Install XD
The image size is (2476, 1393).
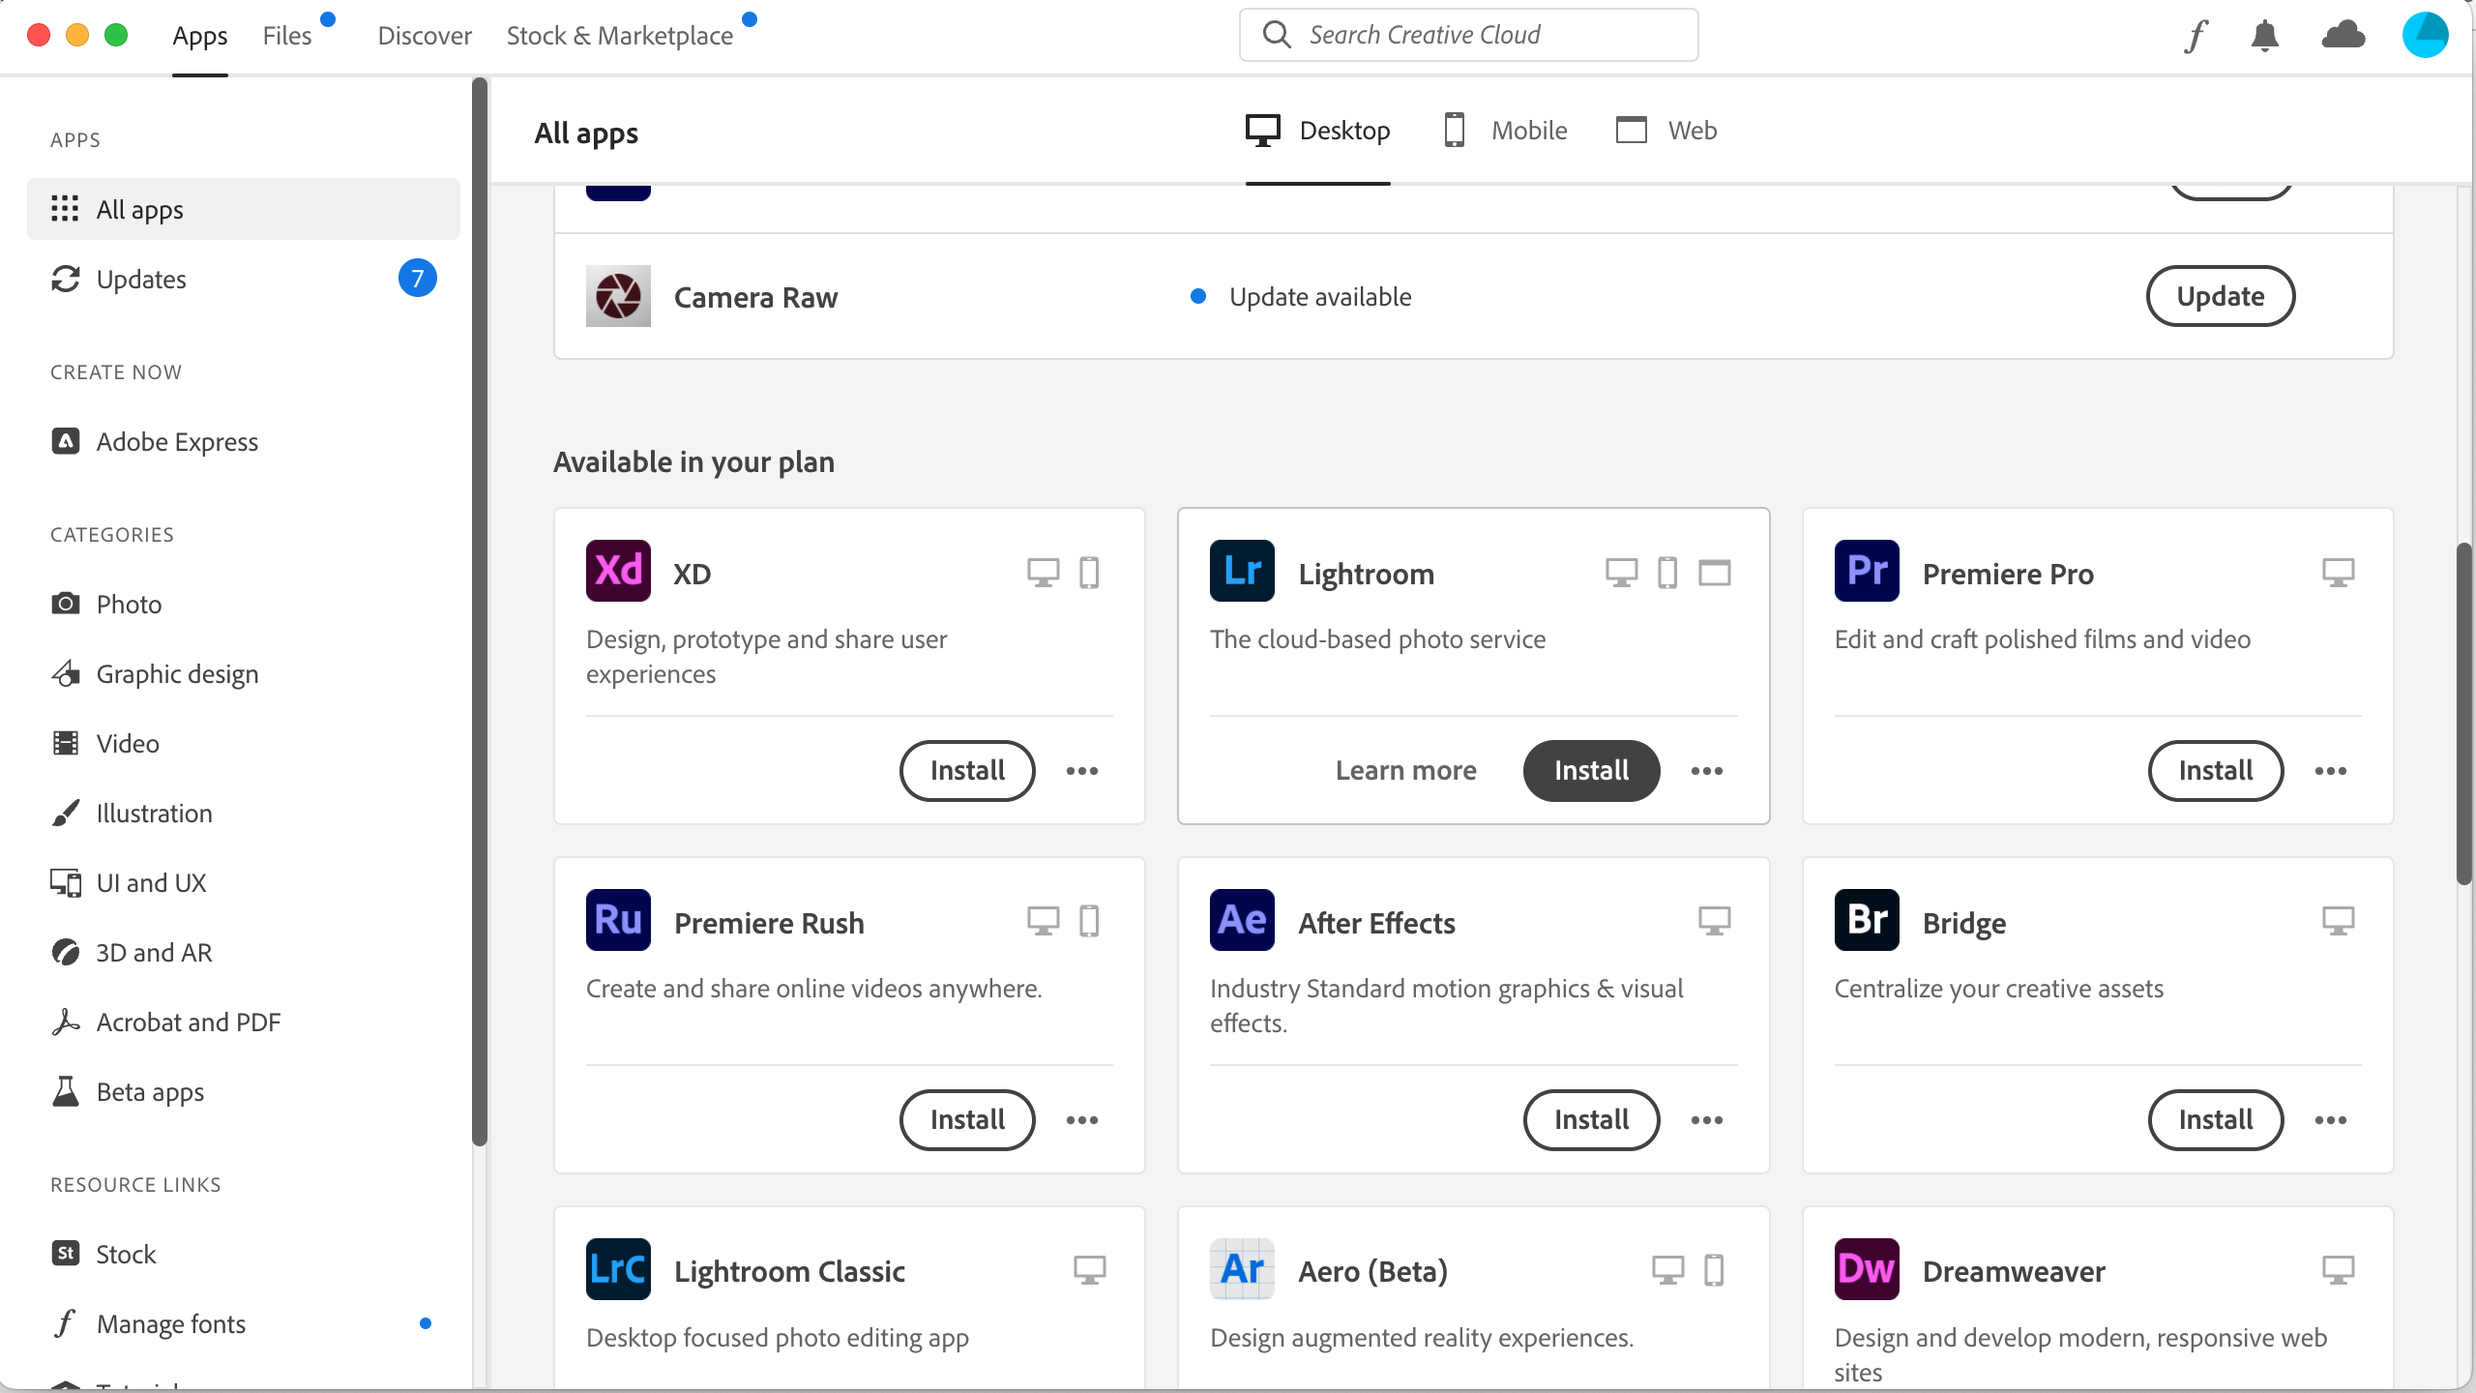pyautogui.click(x=967, y=771)
